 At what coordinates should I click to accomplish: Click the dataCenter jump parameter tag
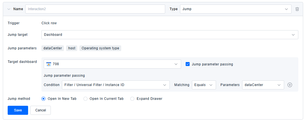[x=53, y=48]
